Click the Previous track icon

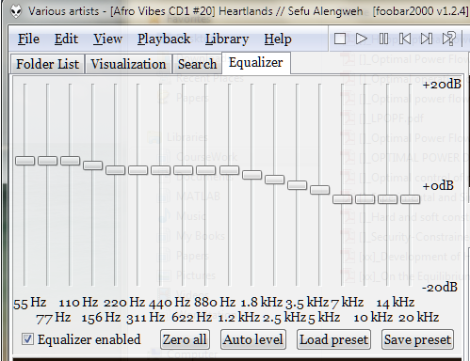tap(405, 39)
